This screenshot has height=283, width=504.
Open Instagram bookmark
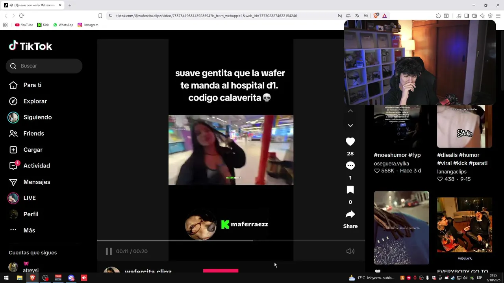point(88,25)
